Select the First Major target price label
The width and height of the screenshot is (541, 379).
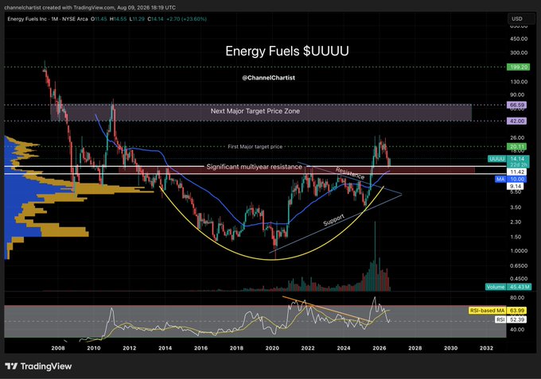pyautogui.click(x=255, y=147)
